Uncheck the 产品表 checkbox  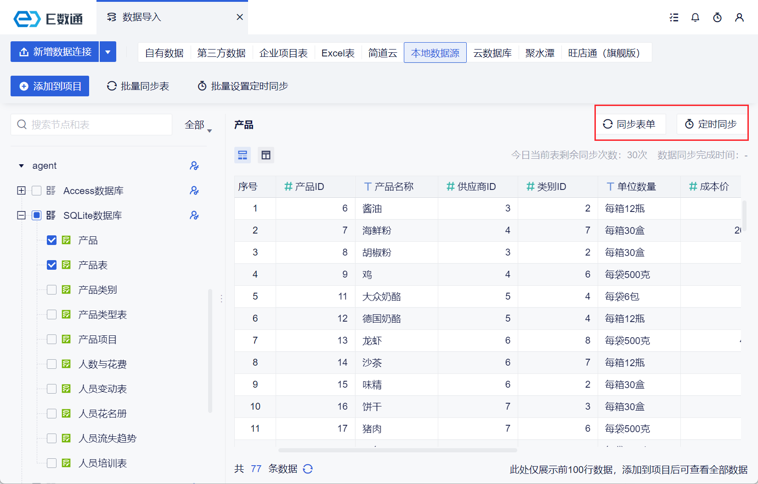pyautogui.click(x=52, y=265)
